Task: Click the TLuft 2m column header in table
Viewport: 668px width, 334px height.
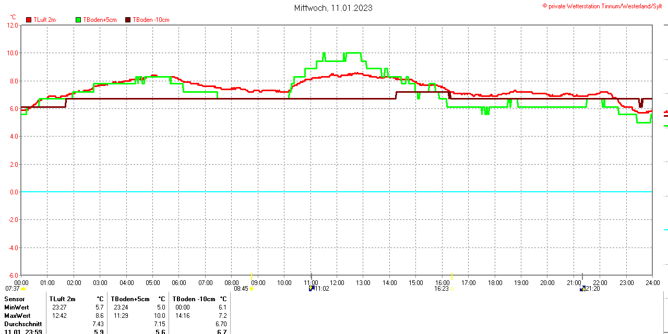Action: [x=62, y=299]
